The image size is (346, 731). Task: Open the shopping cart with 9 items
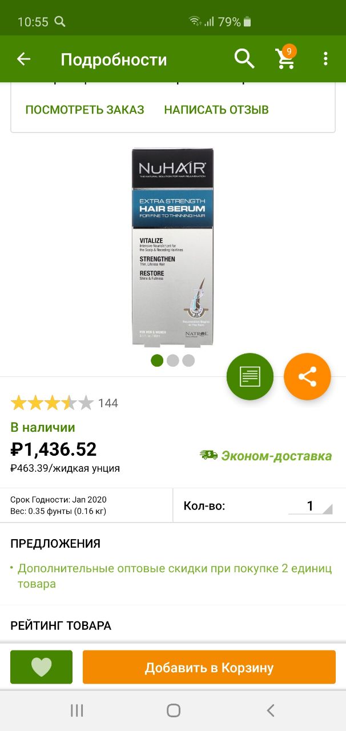285,58
